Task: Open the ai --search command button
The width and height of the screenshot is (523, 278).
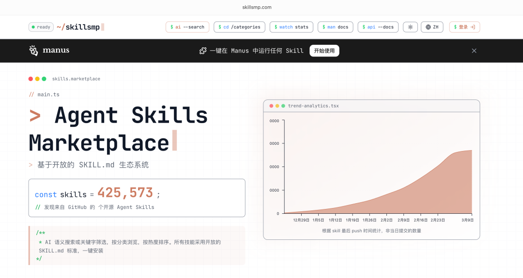Action: coord(187,27)
